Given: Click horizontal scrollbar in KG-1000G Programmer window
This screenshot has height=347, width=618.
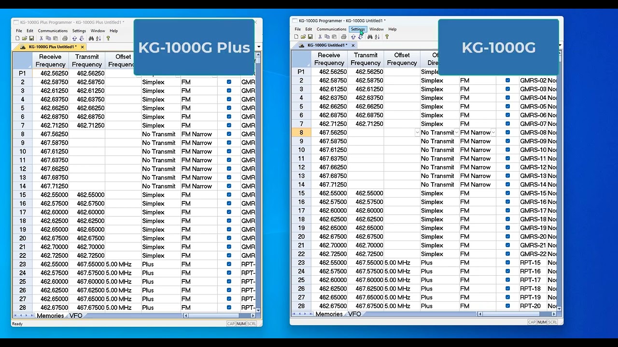Looking at the screenshot, I should pos(517,314).
